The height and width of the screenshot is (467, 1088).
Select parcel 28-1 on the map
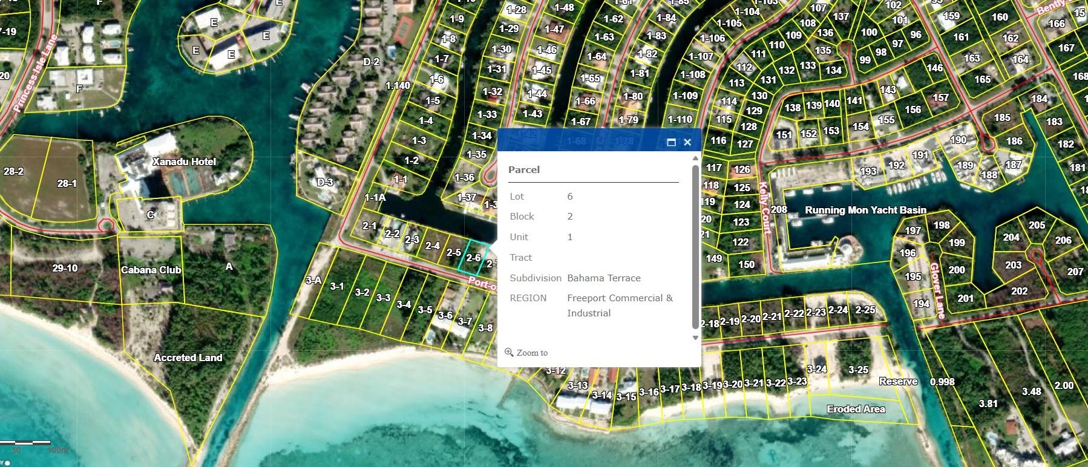click(67, 183)
